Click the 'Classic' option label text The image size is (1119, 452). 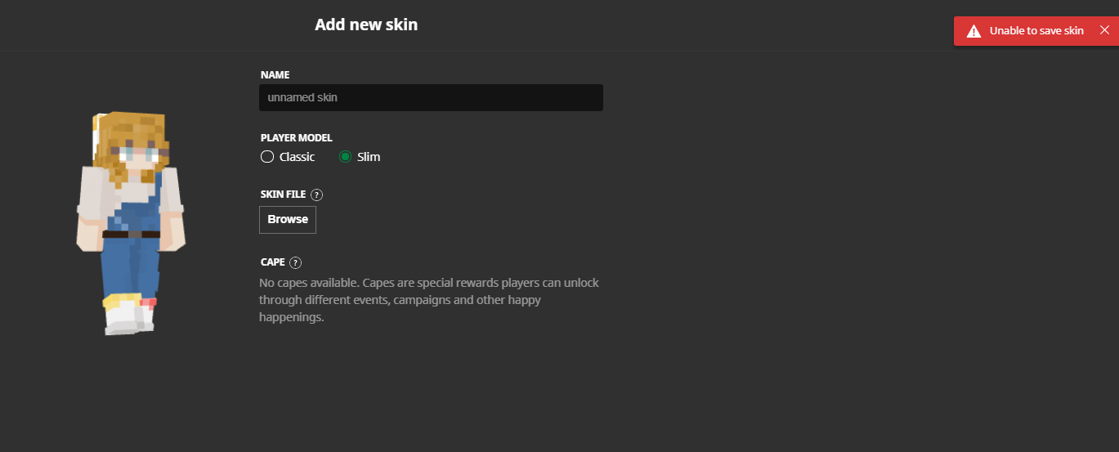click(297, 157)
